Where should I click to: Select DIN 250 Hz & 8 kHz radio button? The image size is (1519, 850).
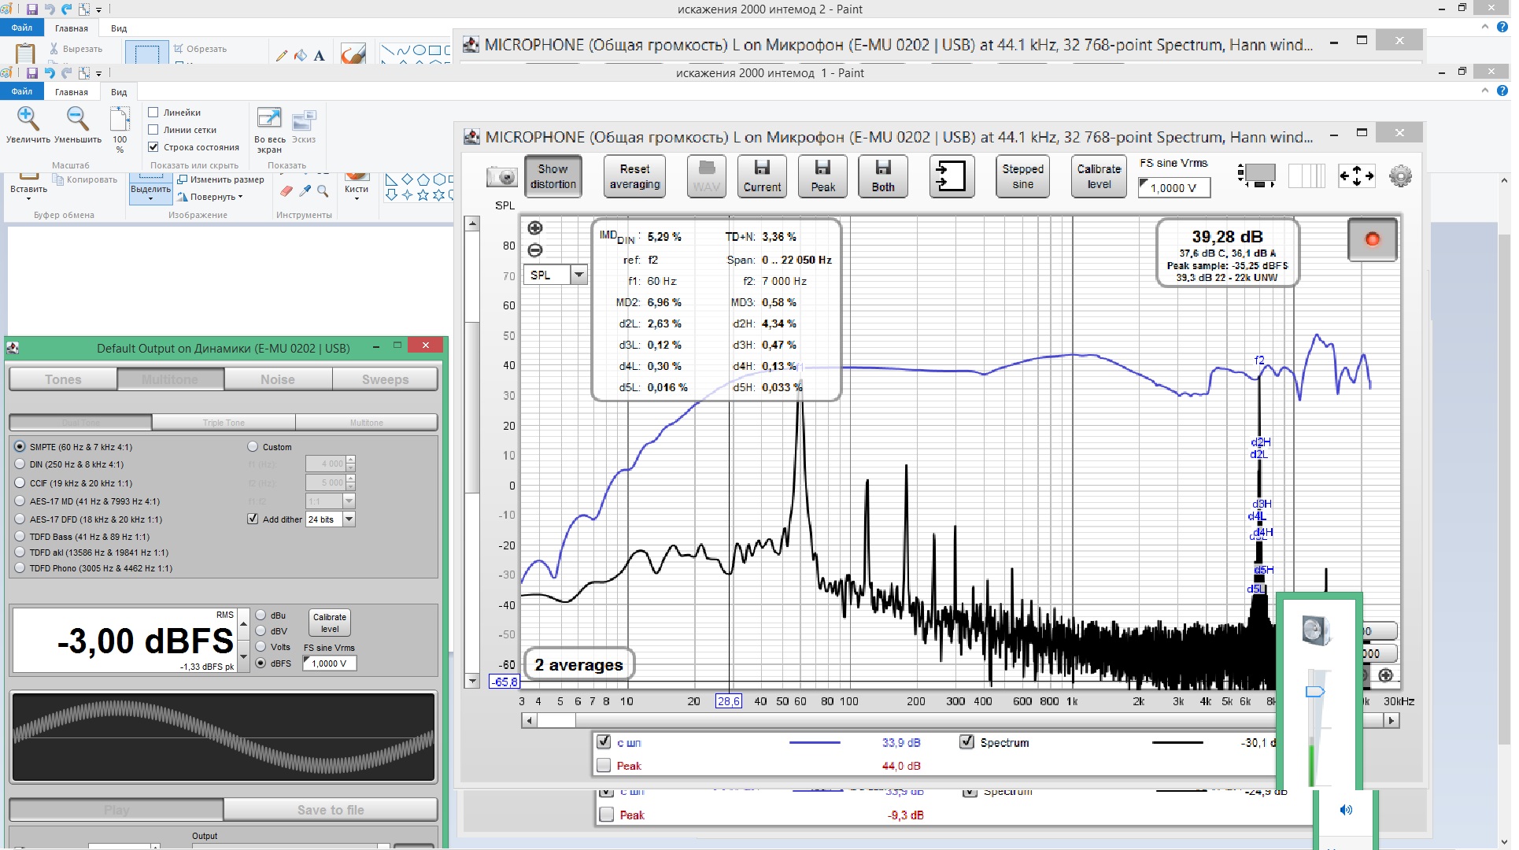tap(20, 464)
